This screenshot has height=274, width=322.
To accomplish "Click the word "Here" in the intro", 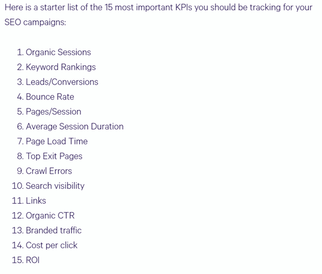I will click(14, 8).
